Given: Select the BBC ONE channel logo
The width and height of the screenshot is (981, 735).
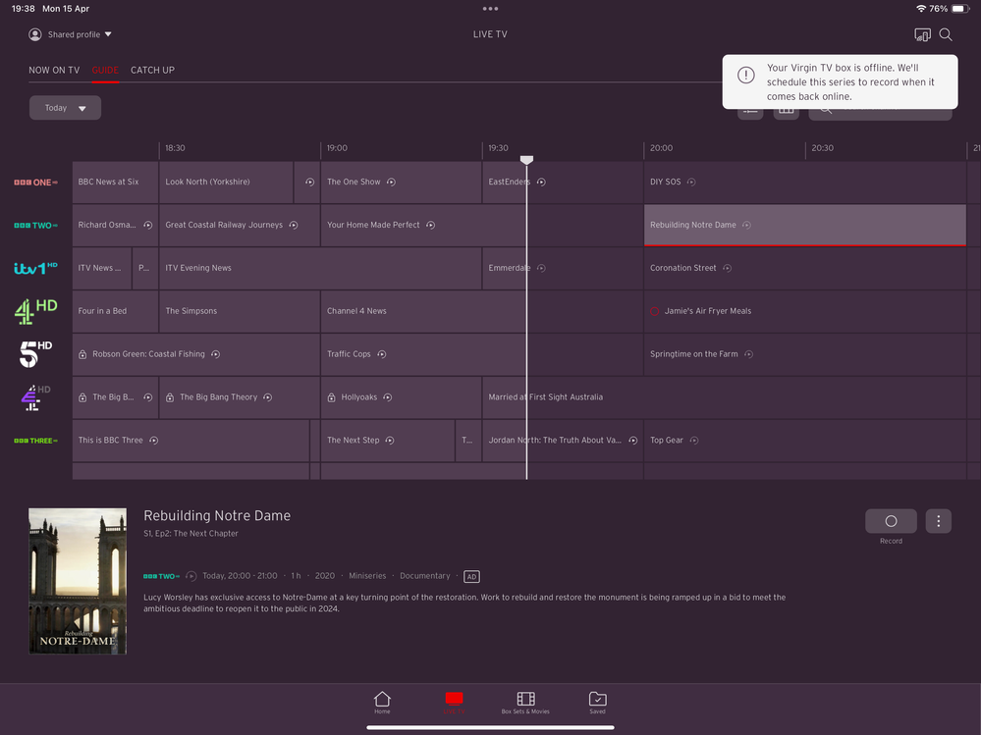Looking at the screenshot, I should tap(35, 182).
